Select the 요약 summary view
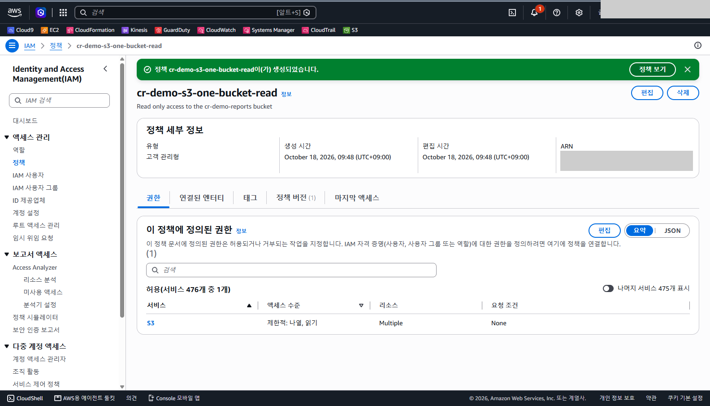This screenshot has width=710, height=406. point(640,231)
